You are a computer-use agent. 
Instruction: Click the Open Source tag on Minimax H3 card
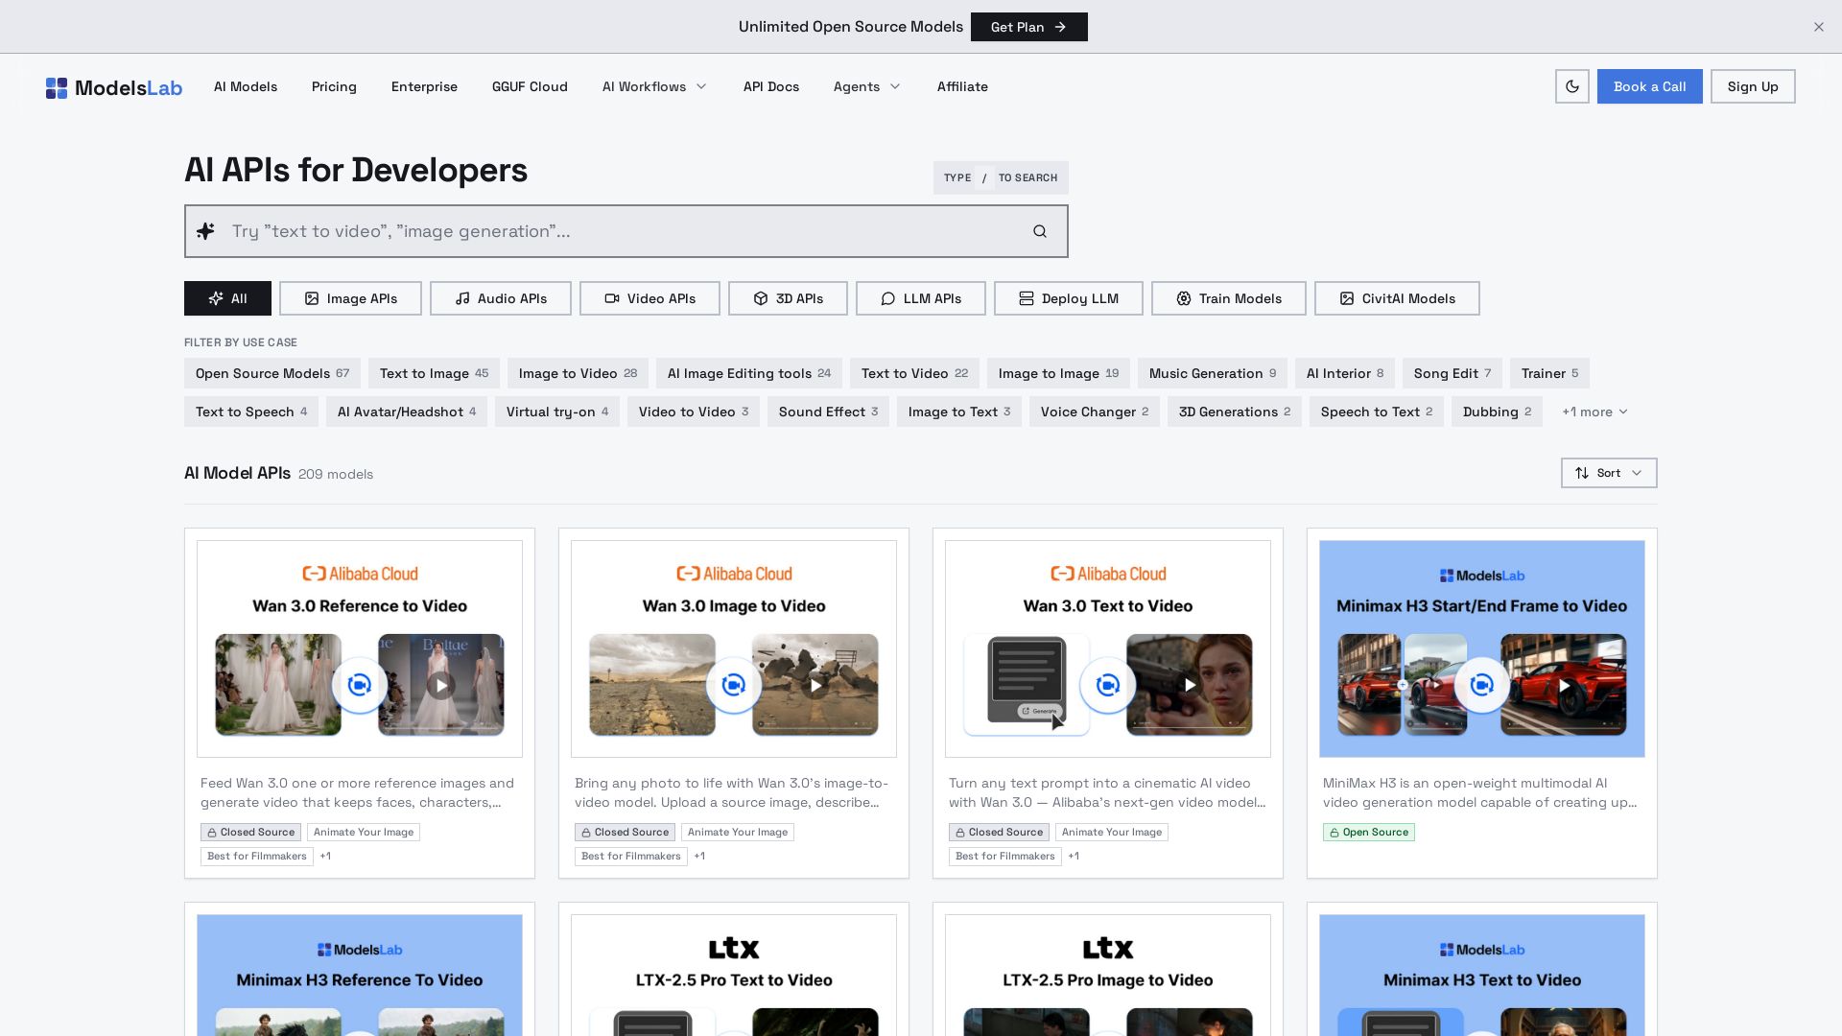(1369, 833)
